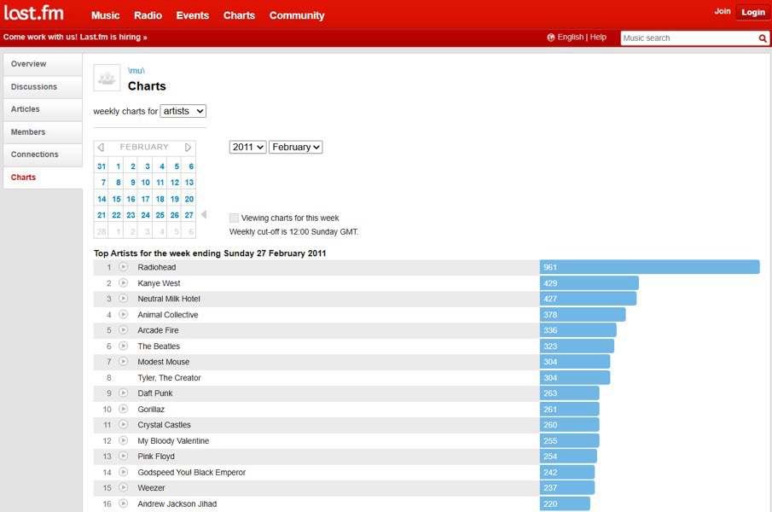
Task: Open the month dropdown showing February
Action: pos(295,147)
